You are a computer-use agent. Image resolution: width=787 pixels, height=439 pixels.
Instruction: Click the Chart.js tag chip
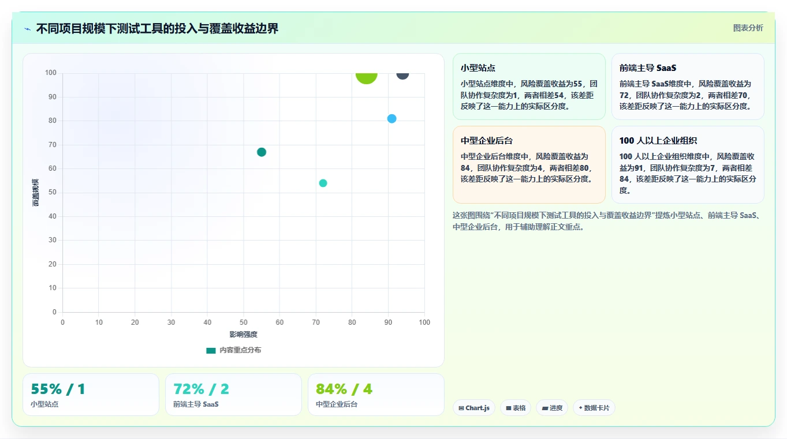click(x=474, y=408)
